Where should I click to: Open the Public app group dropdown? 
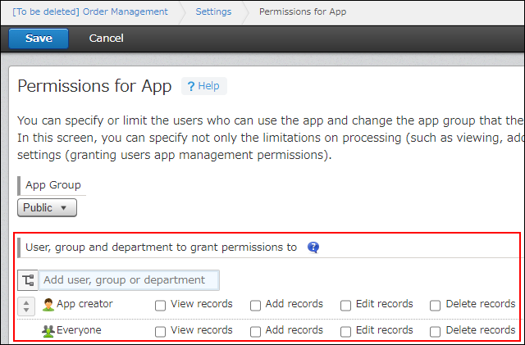pyautogui.click(x=48, y=208)
